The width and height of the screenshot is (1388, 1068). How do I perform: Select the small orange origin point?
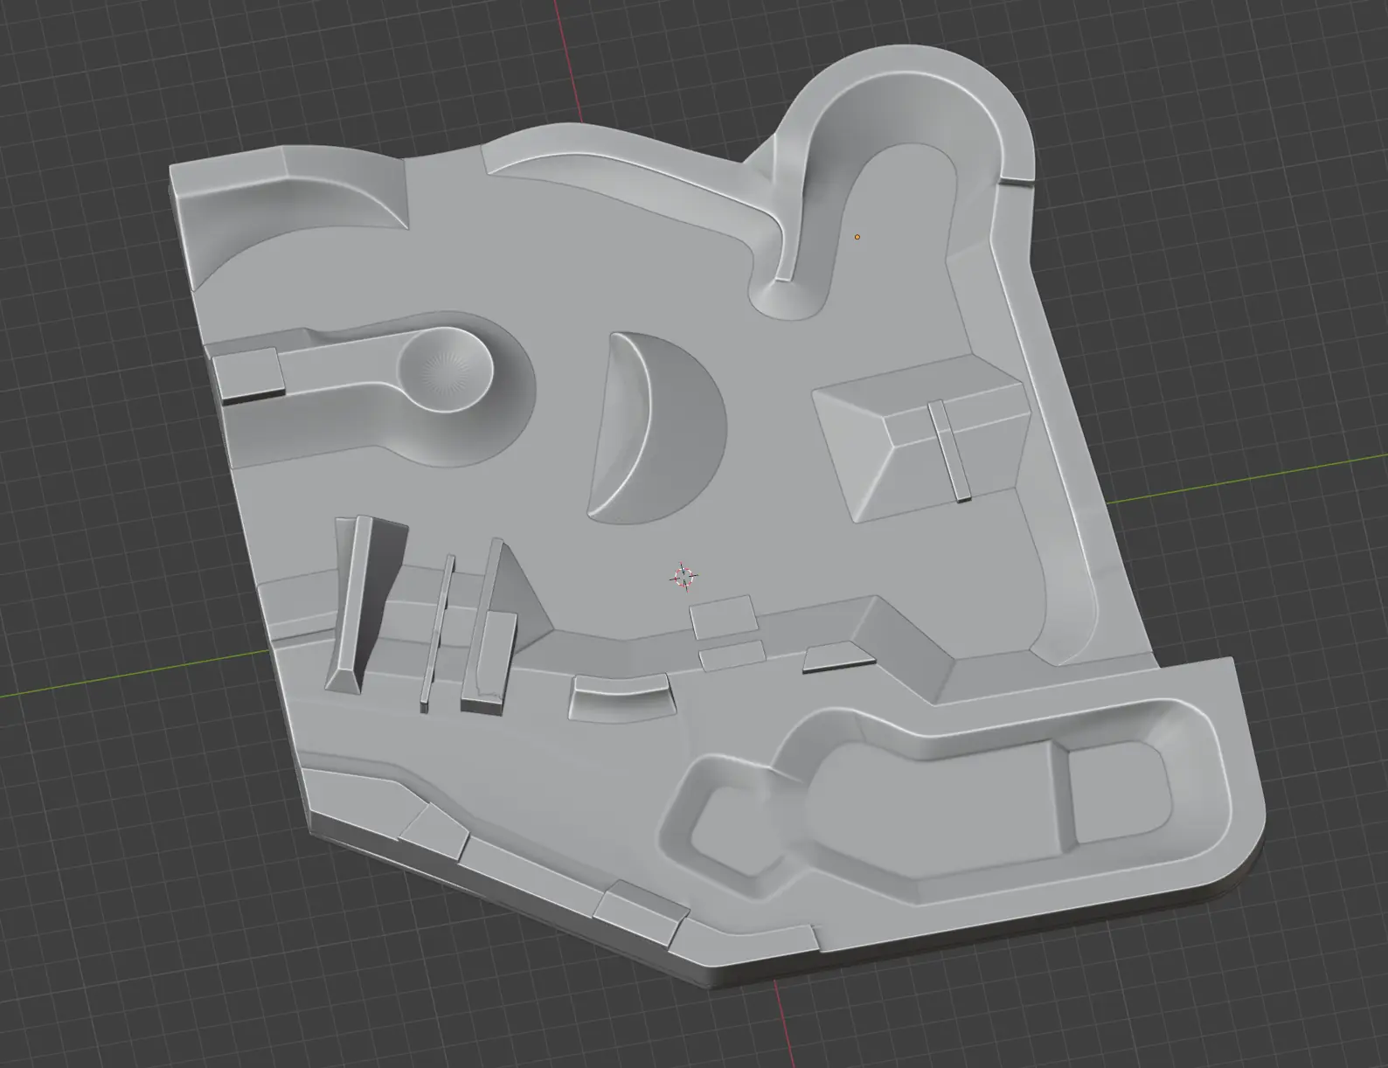[x=857, y=237]
